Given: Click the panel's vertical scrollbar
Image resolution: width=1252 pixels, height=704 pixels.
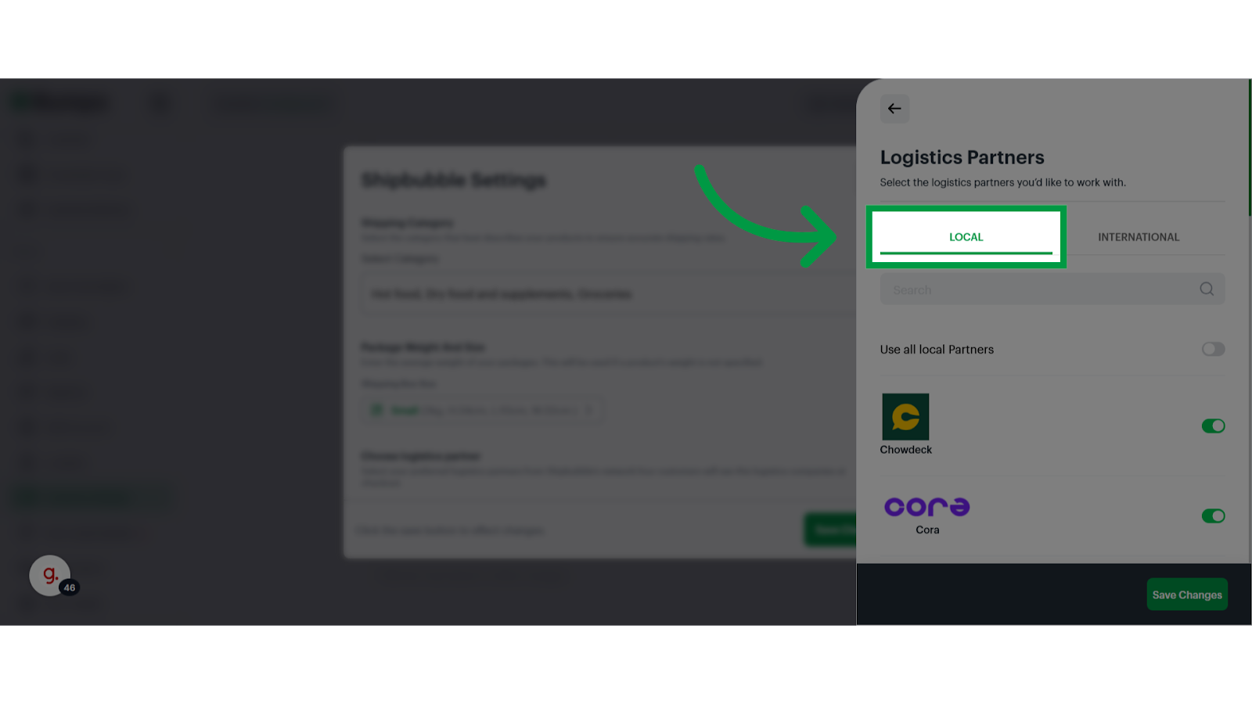Looking at the screenshot, I should click(x=1250, y=148).
